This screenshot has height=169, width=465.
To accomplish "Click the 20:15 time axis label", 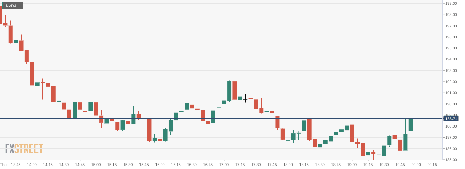I will [432, 165].
